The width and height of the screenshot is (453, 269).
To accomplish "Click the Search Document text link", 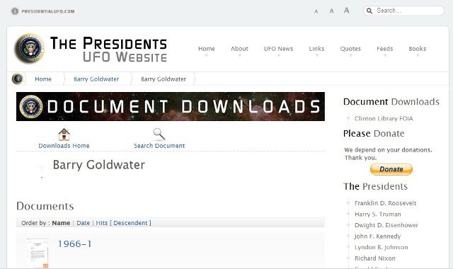I will pos(159,146).
